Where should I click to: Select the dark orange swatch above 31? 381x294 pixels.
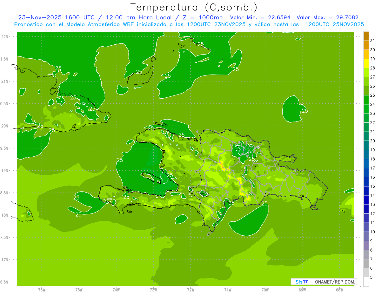[x=366, y=36]
